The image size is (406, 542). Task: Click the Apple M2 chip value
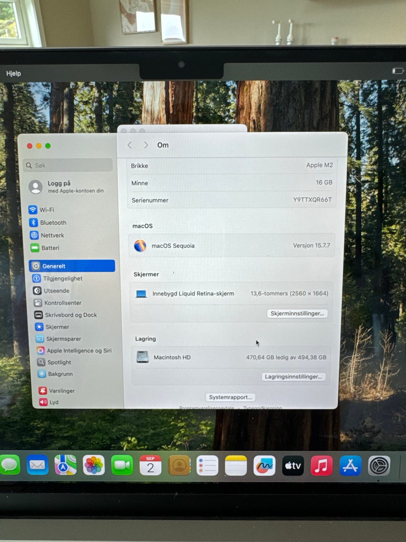[x=320, y=165]
